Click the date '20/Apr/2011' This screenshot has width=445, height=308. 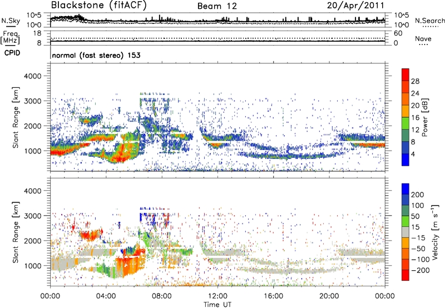point(355,6)
